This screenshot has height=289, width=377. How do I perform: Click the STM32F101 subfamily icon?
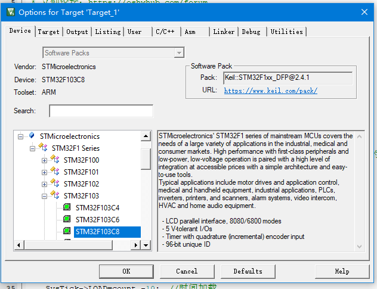(55, 171)
